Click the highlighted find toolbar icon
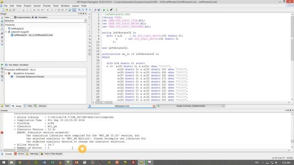 (x=74, y=10)
